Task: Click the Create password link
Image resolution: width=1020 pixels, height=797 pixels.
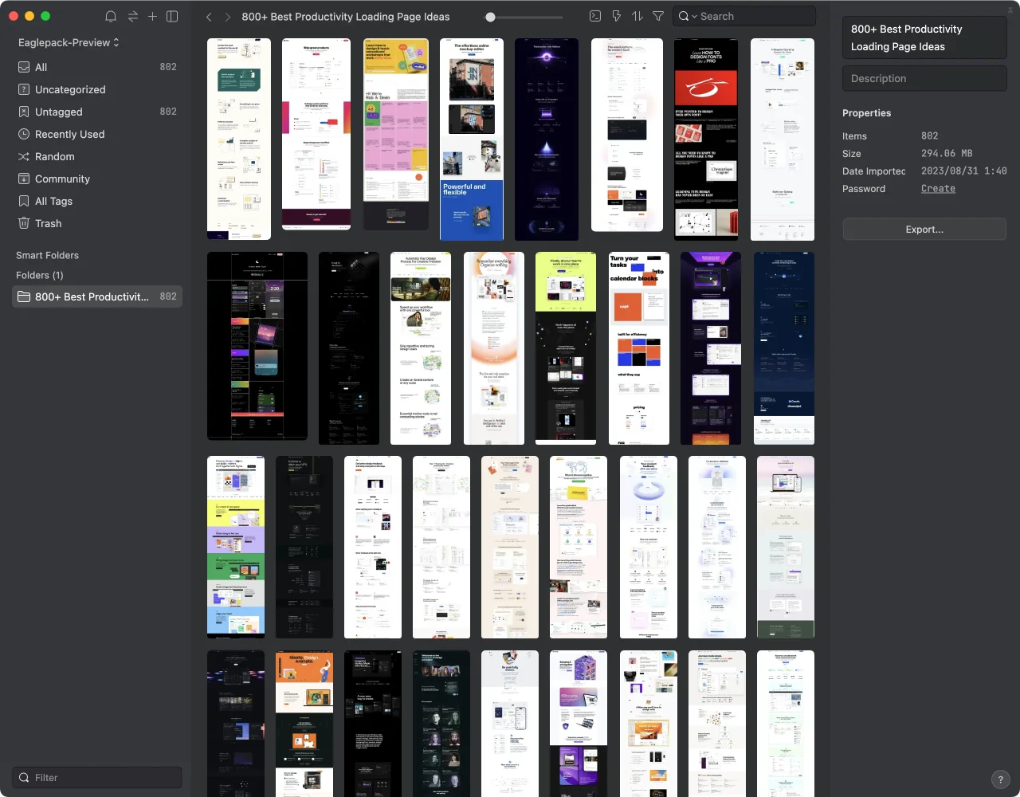Action: pos(938,189)
